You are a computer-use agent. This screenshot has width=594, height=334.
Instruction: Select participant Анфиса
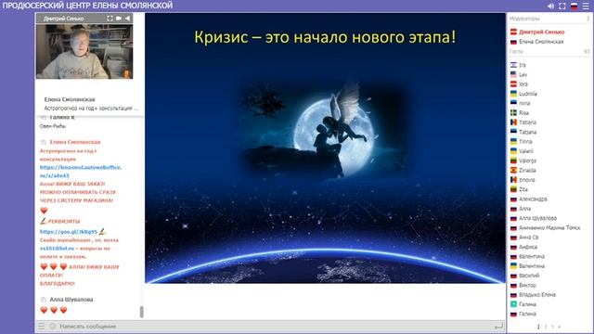528,247
